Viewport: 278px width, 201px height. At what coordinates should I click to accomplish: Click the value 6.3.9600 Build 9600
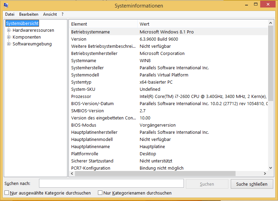159,39
